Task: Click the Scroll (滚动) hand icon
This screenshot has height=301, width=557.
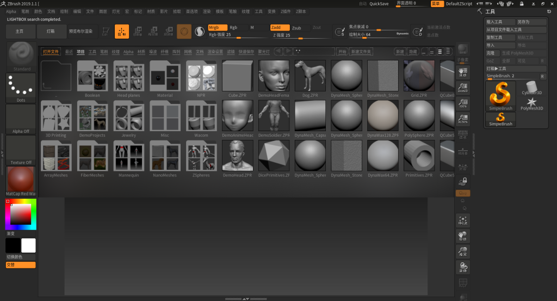Action: (x=463, y=73)
